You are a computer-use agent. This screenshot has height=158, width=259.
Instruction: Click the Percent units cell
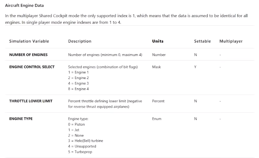158,101
